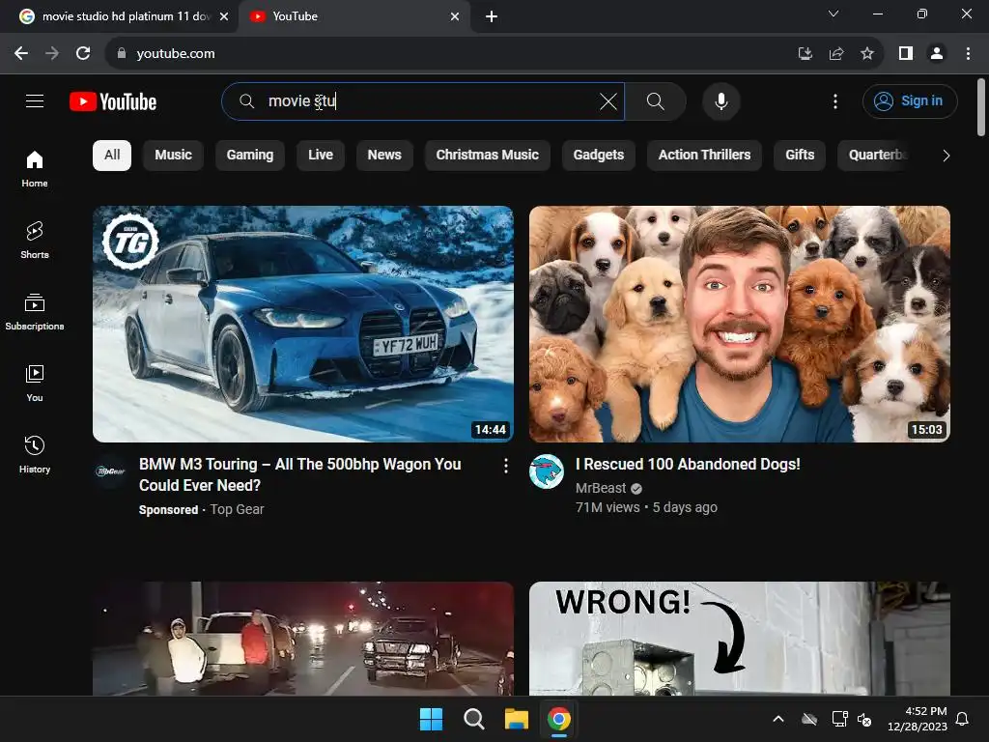989x742 pixels.
Task: Close the YouTube tab
Action: [455, 16]
